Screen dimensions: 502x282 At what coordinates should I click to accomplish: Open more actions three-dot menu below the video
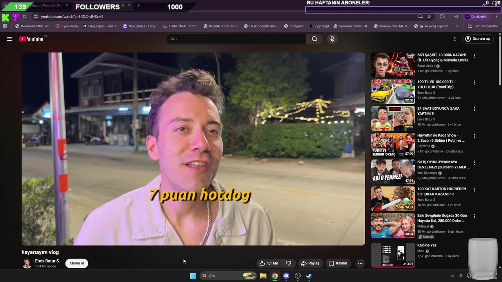pyautogui.click(x=360, y=263)
